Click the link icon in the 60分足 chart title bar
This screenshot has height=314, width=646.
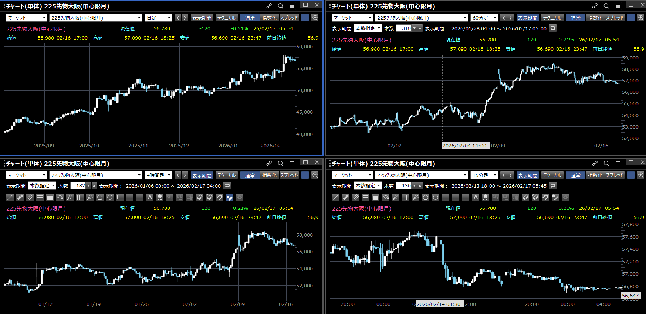pos(595,6)
